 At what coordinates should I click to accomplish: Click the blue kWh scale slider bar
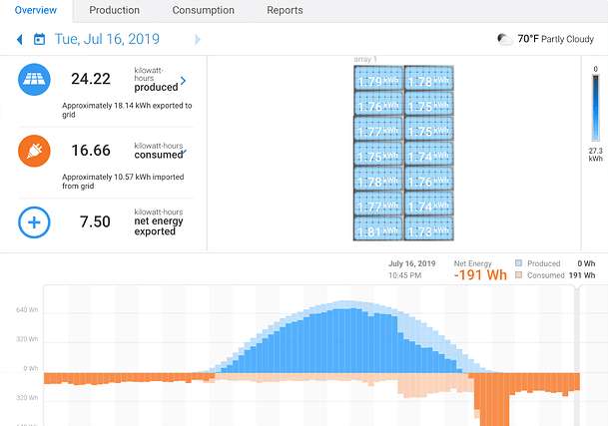[595, 108]
